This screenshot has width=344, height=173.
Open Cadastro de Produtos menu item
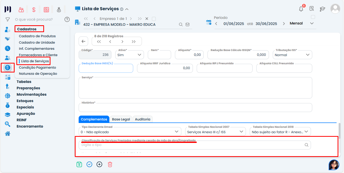[x=37, y=36]
